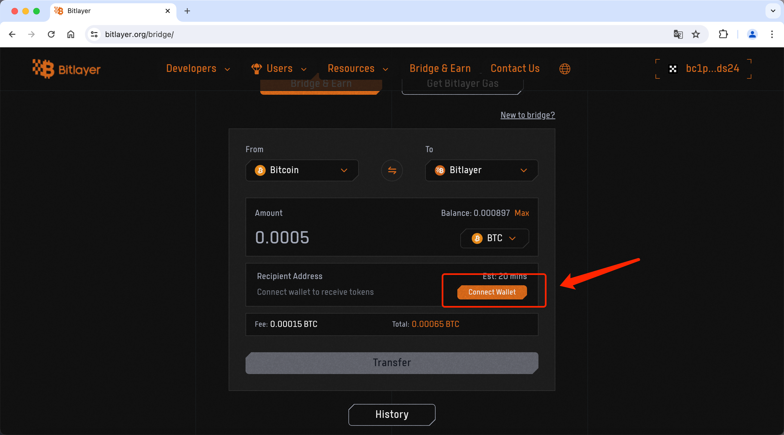The width and height of the screenshot is (784, 435).
Task: Click the Bitlayer logo in header
Action: [x=67, y=69]
